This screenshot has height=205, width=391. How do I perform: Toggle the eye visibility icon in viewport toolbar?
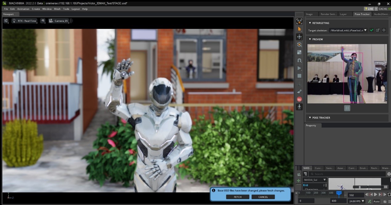coord(43,21)
